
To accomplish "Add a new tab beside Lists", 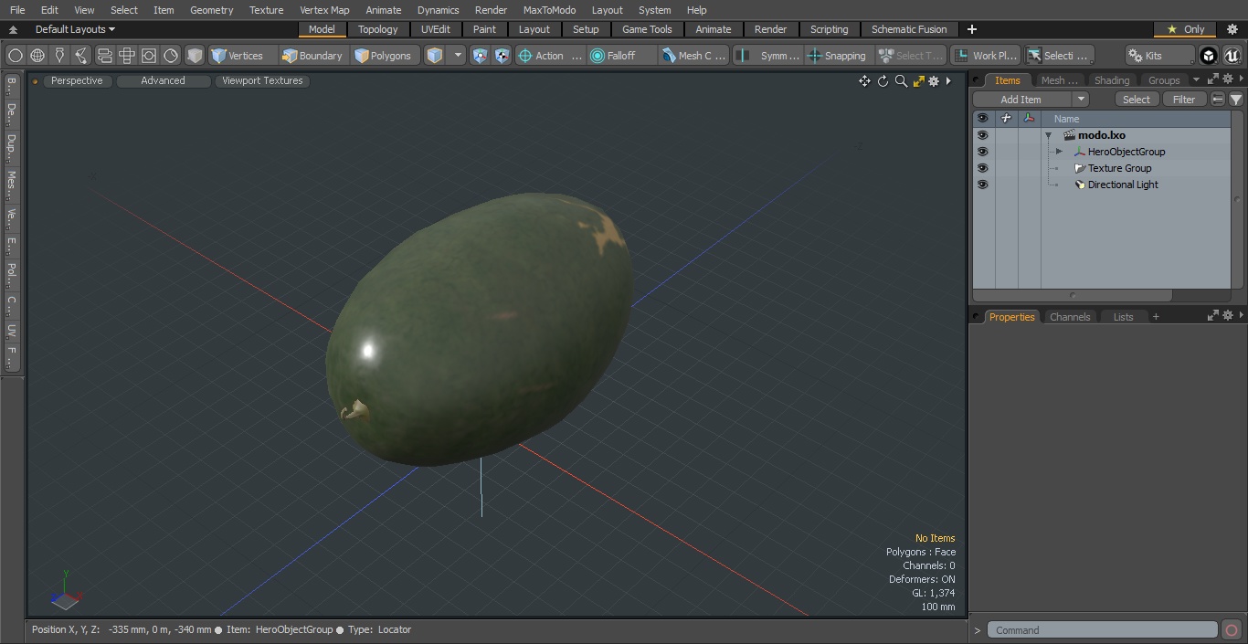I will click(x=1156, y=317).
